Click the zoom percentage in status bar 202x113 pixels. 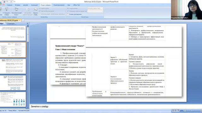182,110
